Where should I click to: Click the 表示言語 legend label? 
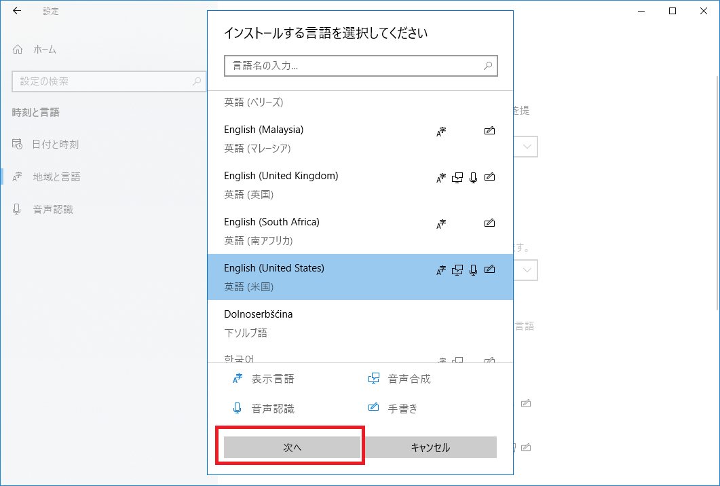[x=273, y=379]
